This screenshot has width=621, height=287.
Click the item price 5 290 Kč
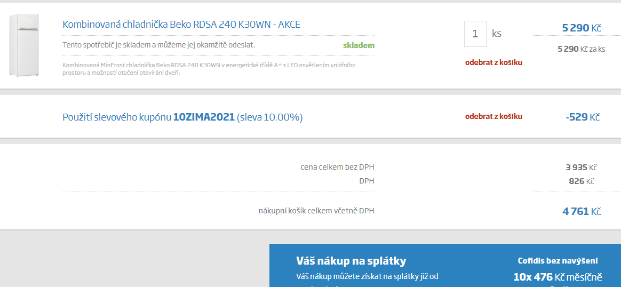click(x=582, y=28)
